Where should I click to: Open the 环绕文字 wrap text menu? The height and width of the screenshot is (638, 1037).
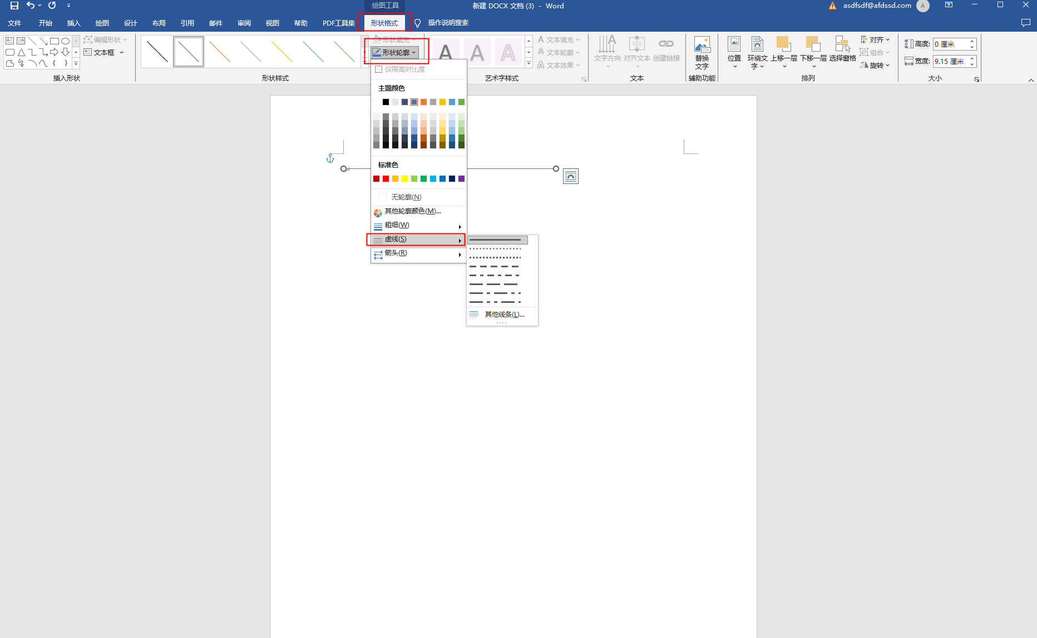coord(757,53)
